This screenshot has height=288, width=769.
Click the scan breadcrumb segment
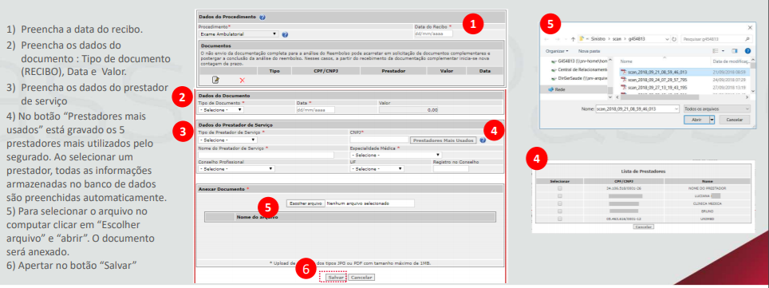617,39
